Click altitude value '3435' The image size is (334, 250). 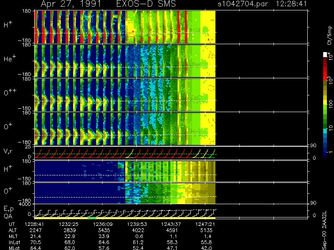(x=104, y=230)
